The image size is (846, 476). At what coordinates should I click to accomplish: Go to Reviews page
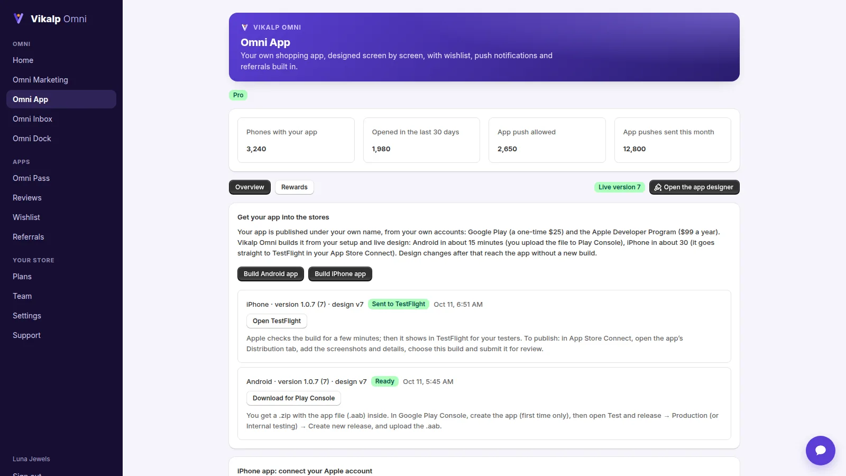61,198
